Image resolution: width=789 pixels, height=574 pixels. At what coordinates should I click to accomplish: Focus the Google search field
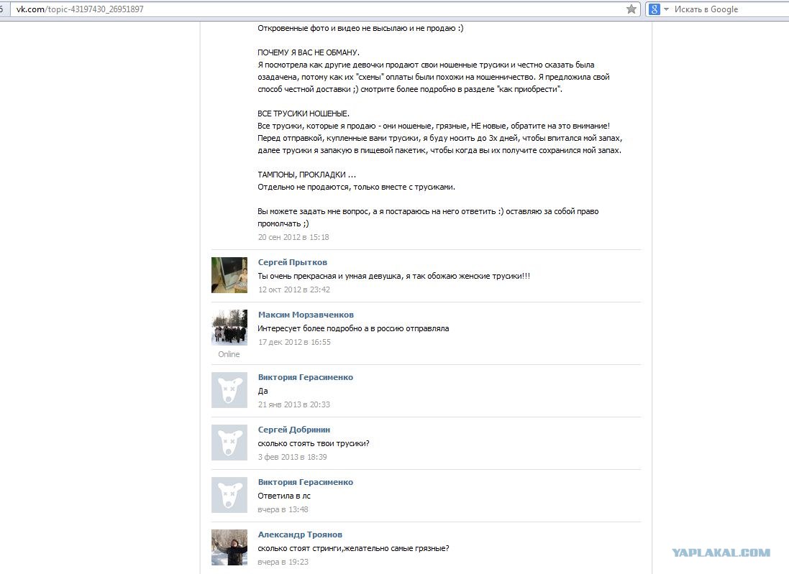[x=729, y=9]
